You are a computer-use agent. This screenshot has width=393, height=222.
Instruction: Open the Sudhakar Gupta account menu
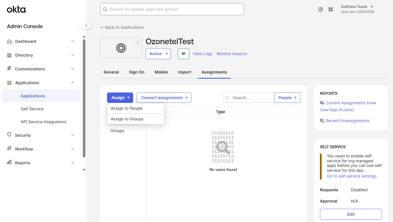357,9
